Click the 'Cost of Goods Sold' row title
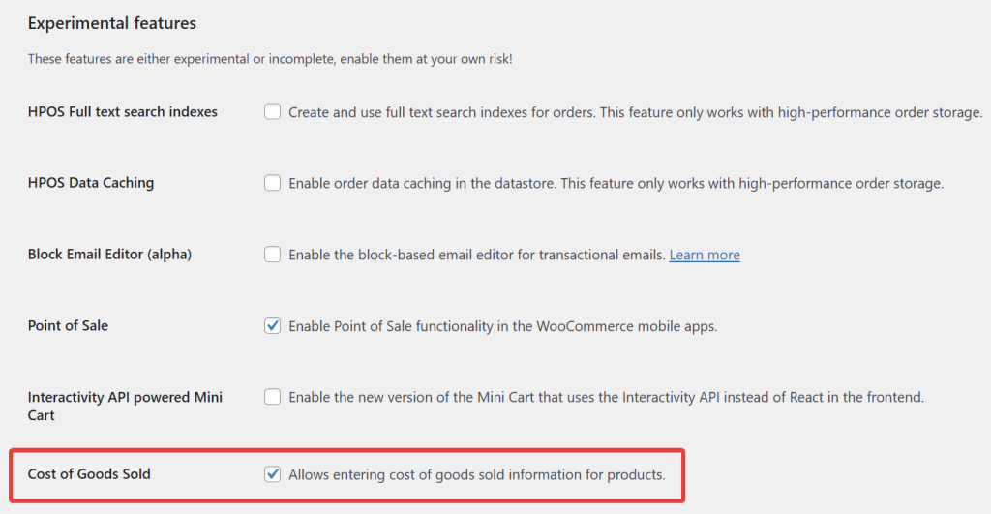This screenshot has width=991, height=514. [x=89, y=474]
